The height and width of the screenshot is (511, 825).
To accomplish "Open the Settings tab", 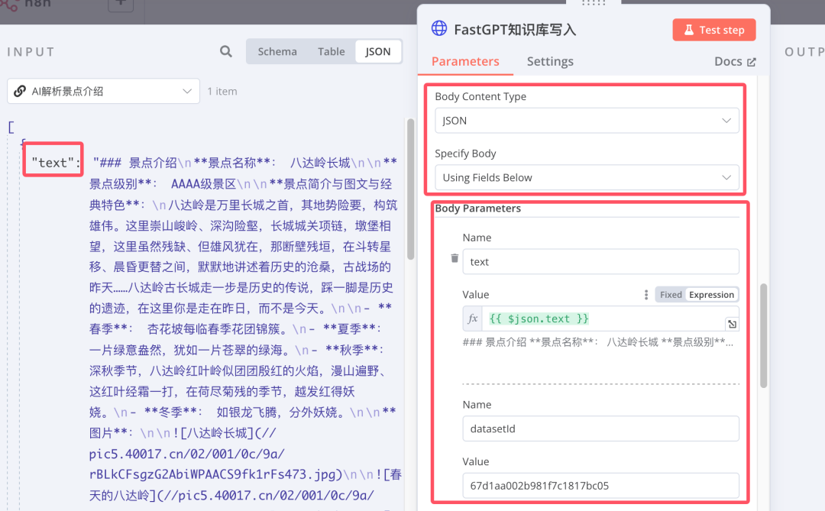I will click(x=550, y=62).
